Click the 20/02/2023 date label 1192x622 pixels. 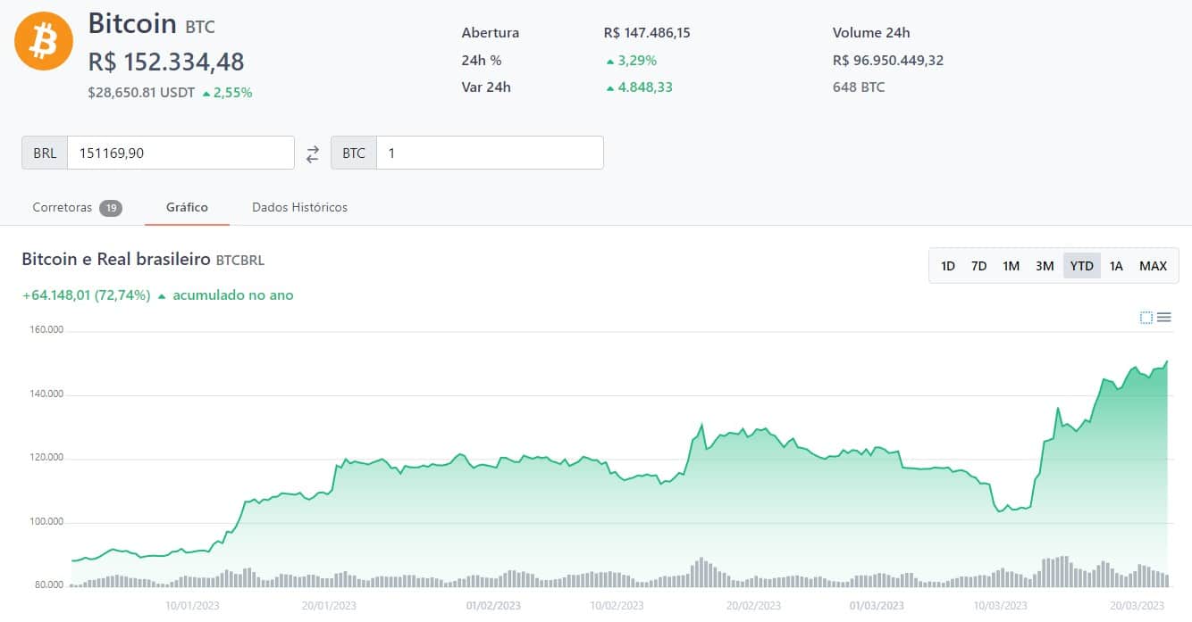[753, 605]
